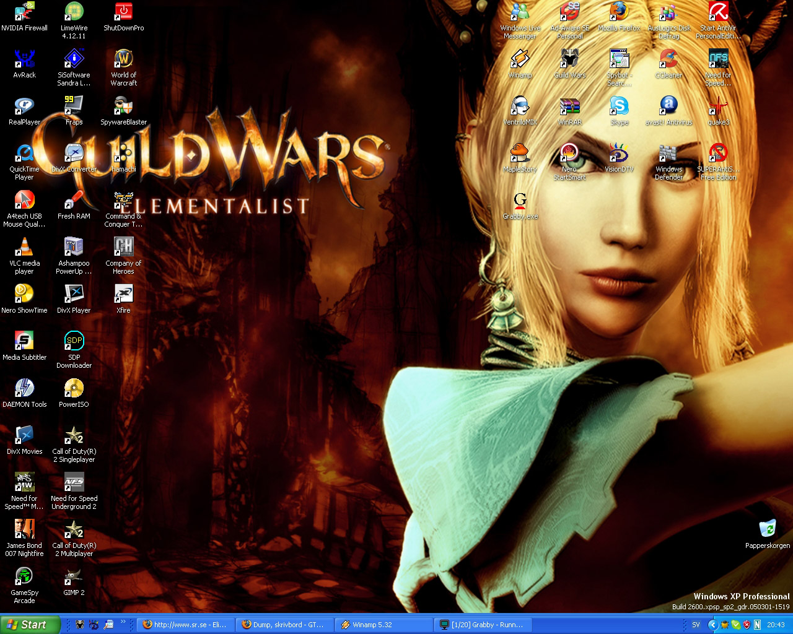Open VisionDTV shortcut

pos(619,158)
